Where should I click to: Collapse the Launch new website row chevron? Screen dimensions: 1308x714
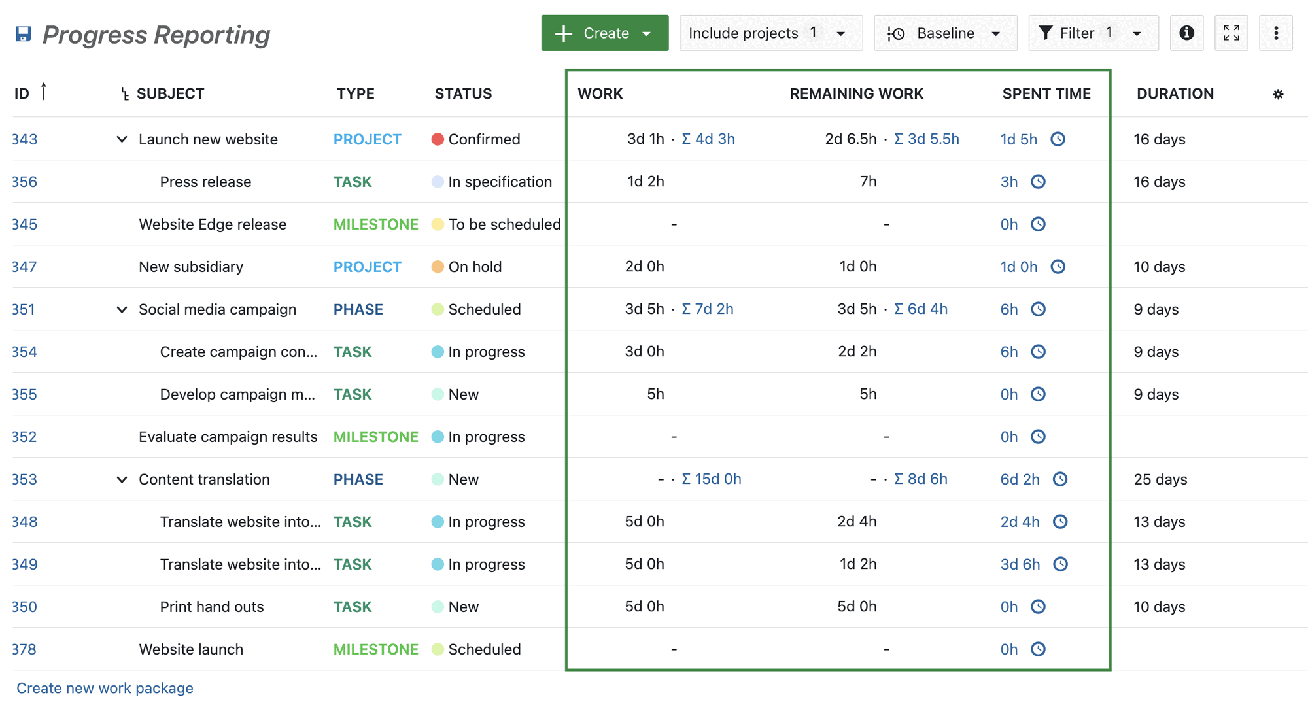click(122, 139)
